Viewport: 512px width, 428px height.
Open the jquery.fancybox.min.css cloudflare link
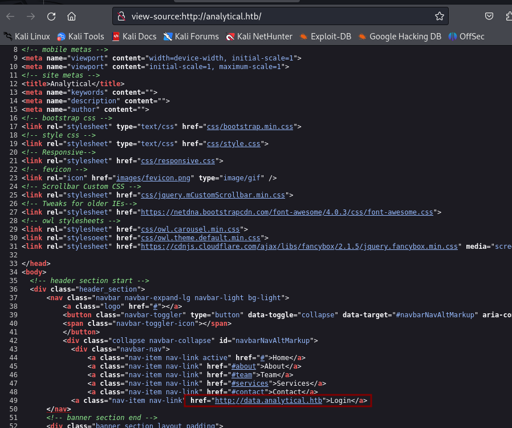click(299, 247)
